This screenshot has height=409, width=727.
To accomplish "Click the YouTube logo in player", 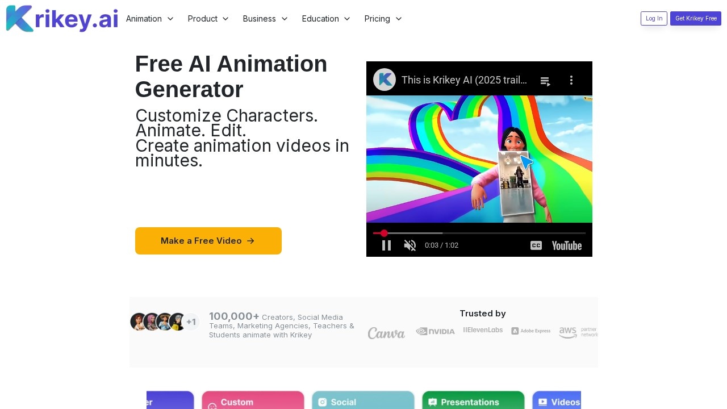I will point(566,245).
